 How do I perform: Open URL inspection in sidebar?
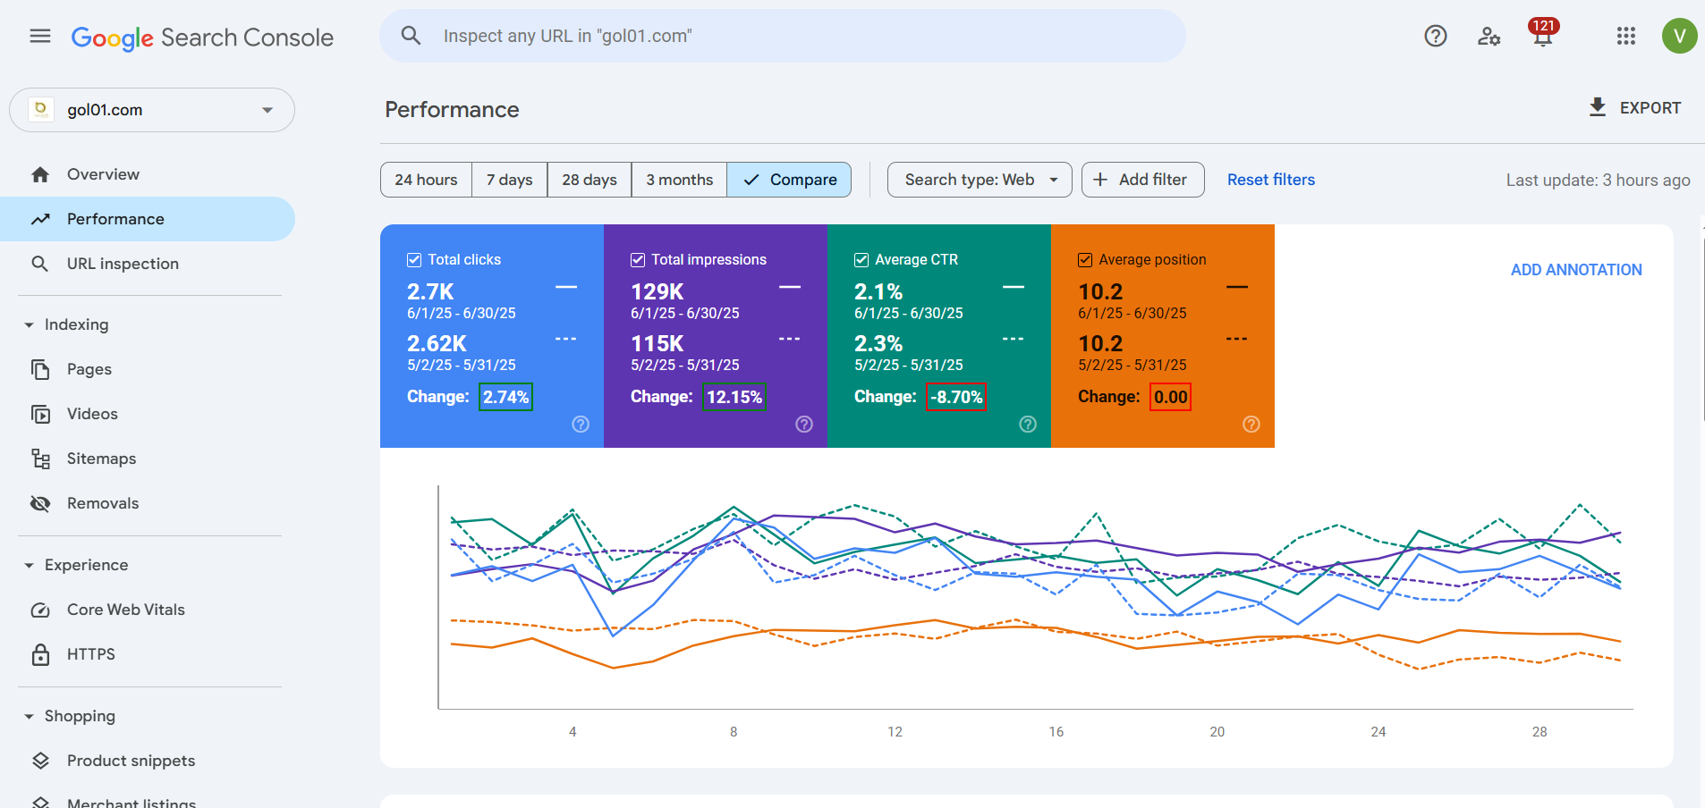pyautogui.click(x=148, y=264)
